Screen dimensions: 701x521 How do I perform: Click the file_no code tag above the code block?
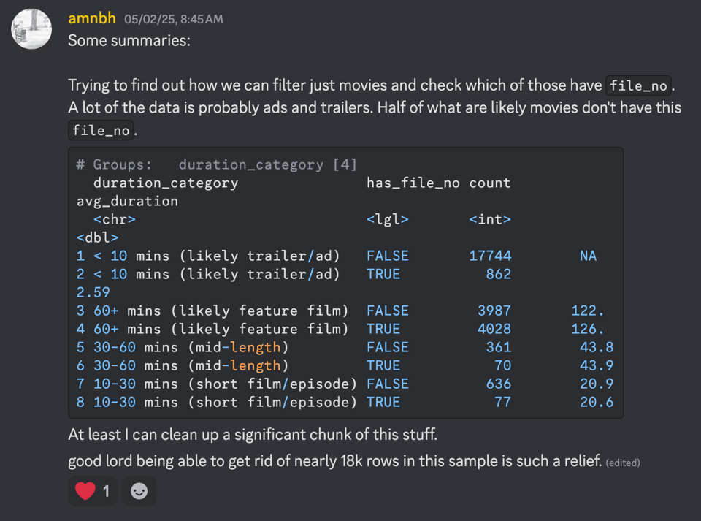(x=101, y=131)
